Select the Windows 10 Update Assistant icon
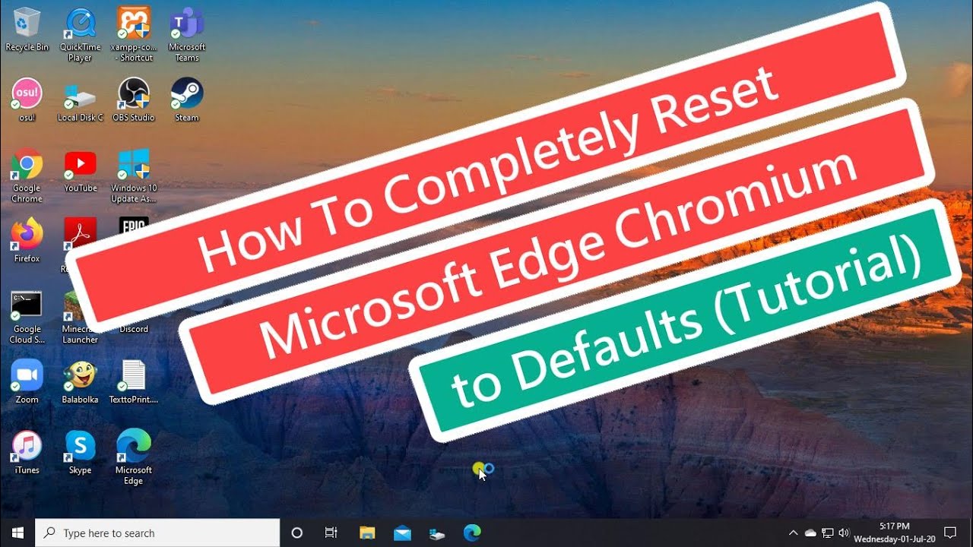Screen dimensions: 973x547 click(133, 175)
